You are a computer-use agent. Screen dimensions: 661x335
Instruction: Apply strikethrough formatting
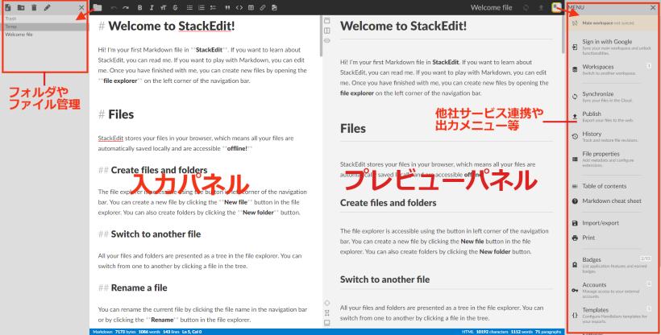point(175,7)
